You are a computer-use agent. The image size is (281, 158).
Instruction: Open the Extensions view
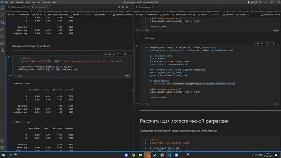click(x=3, y=43)
